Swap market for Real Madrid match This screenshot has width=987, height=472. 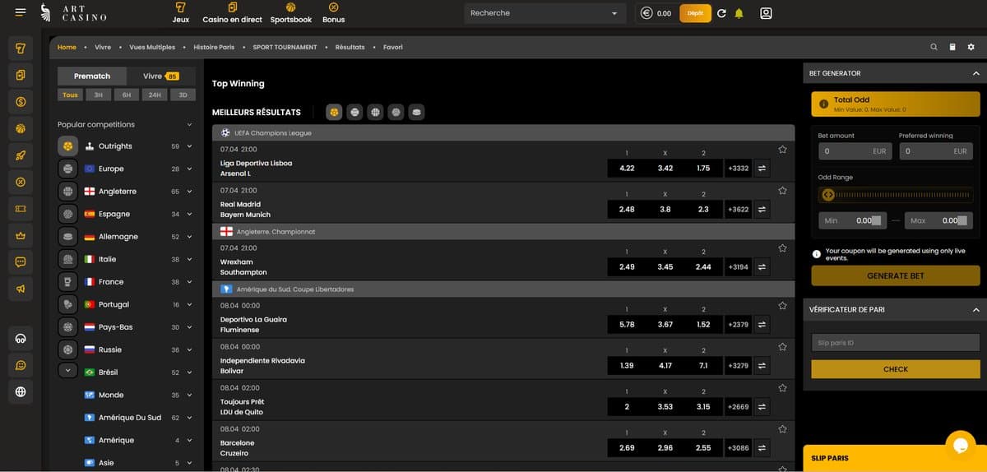click(x=762, y=210)
